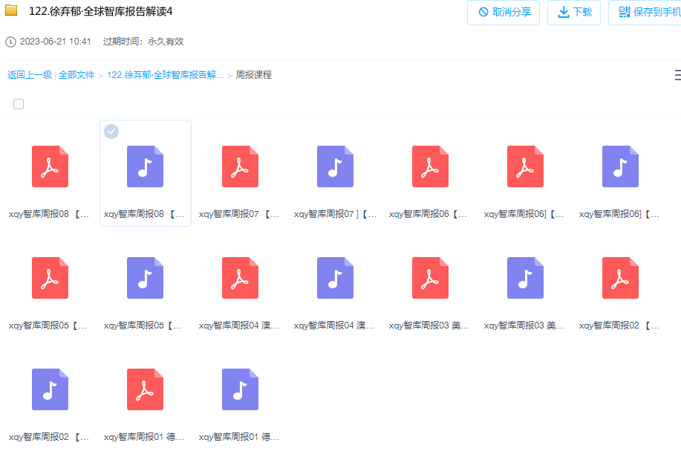Open the xqy智库周报04 audio file icon
Screen dimensions: 681x460
point(335,278)
